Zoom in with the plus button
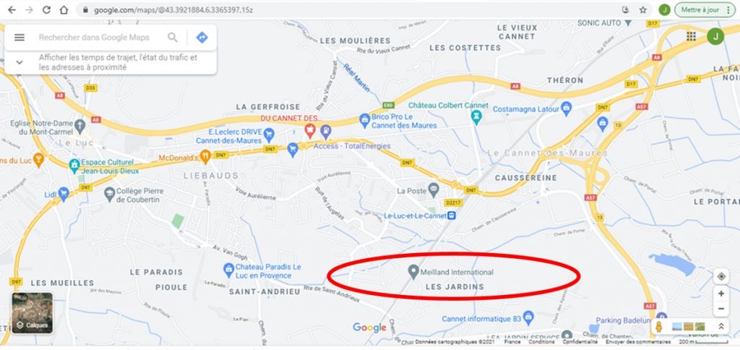The width and height of the screenshot is (740, 350). (721, 294)
